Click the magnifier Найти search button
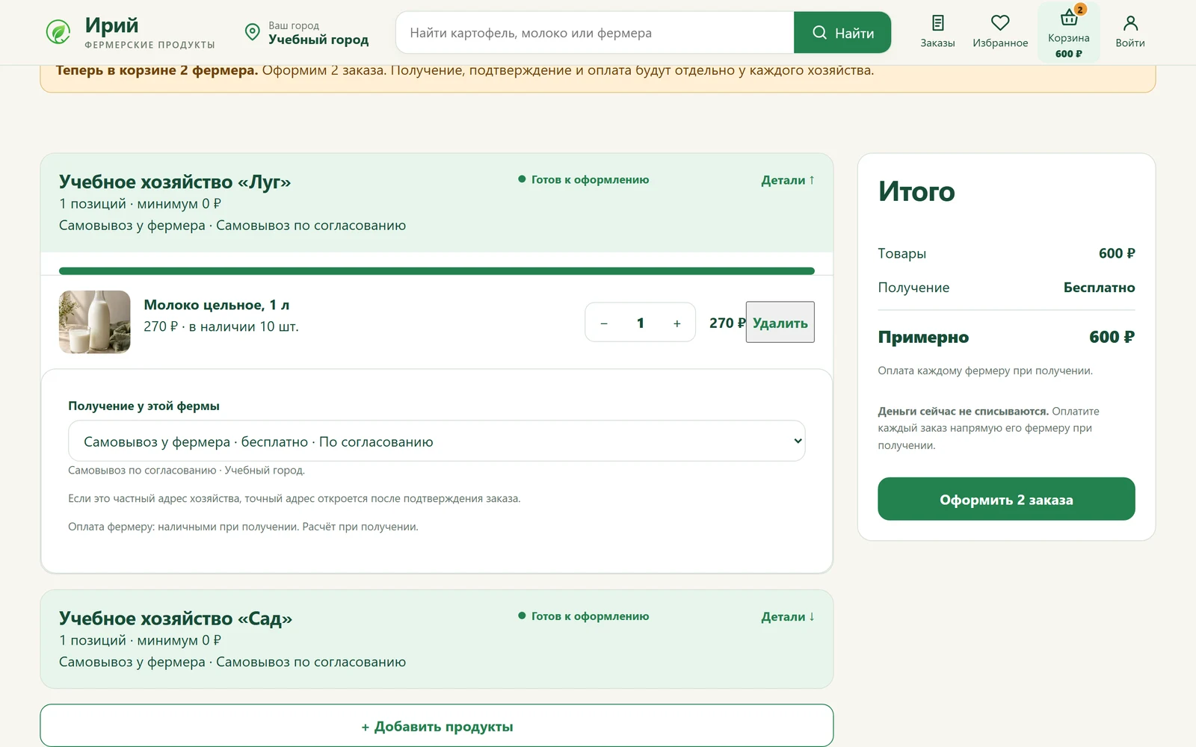This screenshot has height=747, width=1196. click(x=842, y=32)
